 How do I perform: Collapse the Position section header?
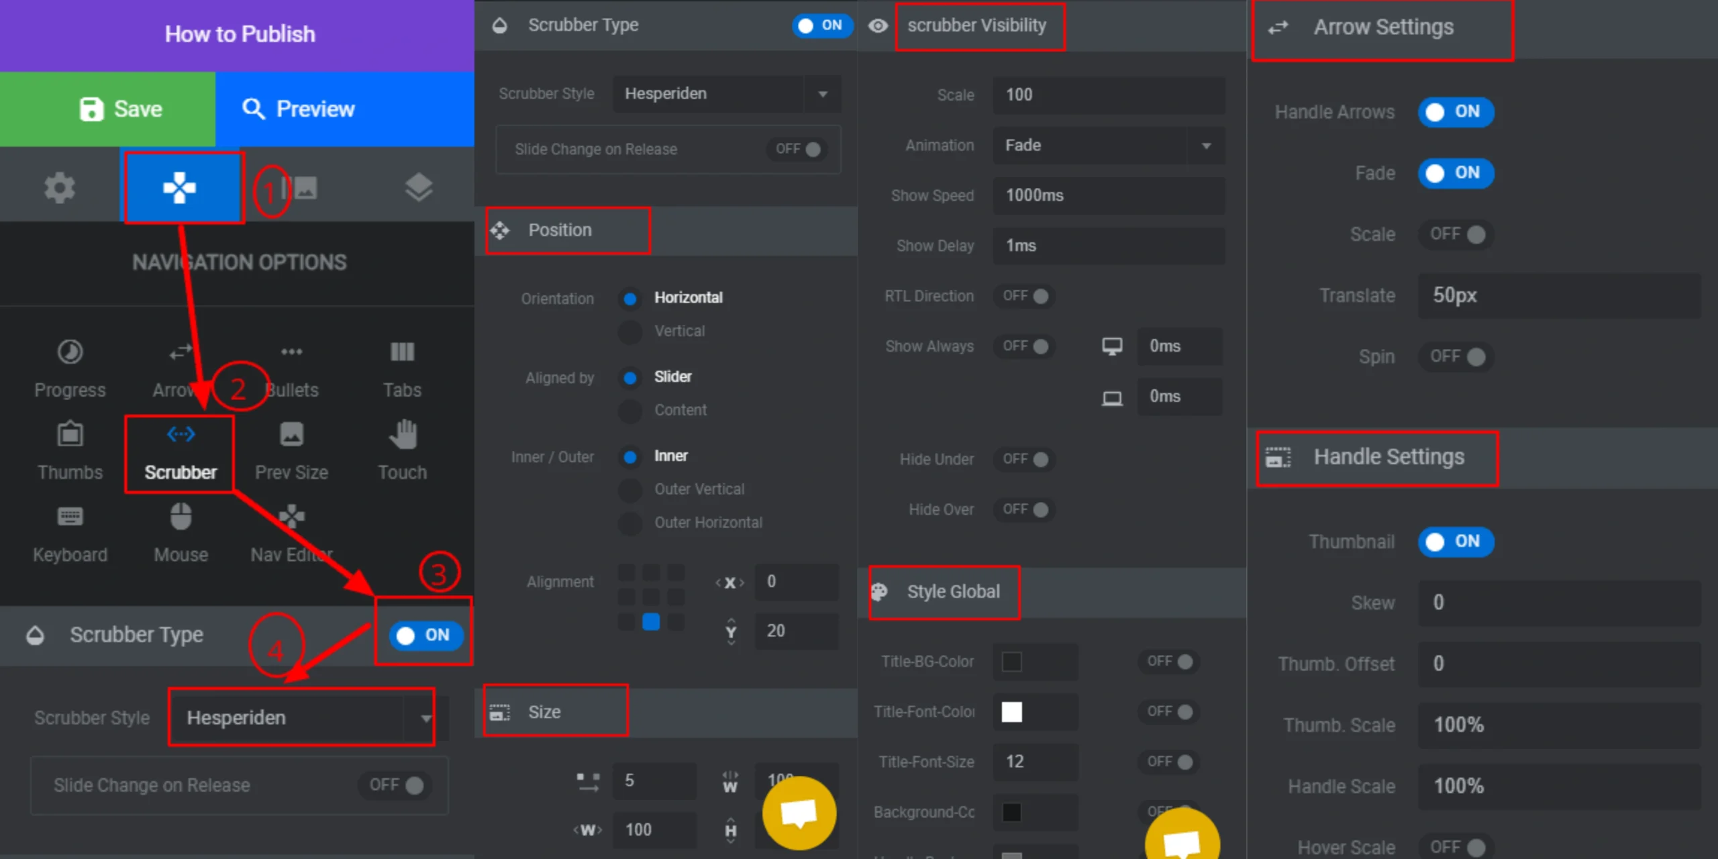tap(666, 230)
